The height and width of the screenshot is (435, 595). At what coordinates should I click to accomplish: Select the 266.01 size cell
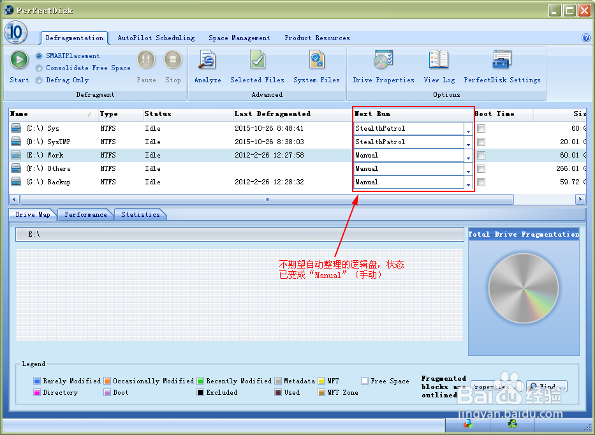coord(571,168)
